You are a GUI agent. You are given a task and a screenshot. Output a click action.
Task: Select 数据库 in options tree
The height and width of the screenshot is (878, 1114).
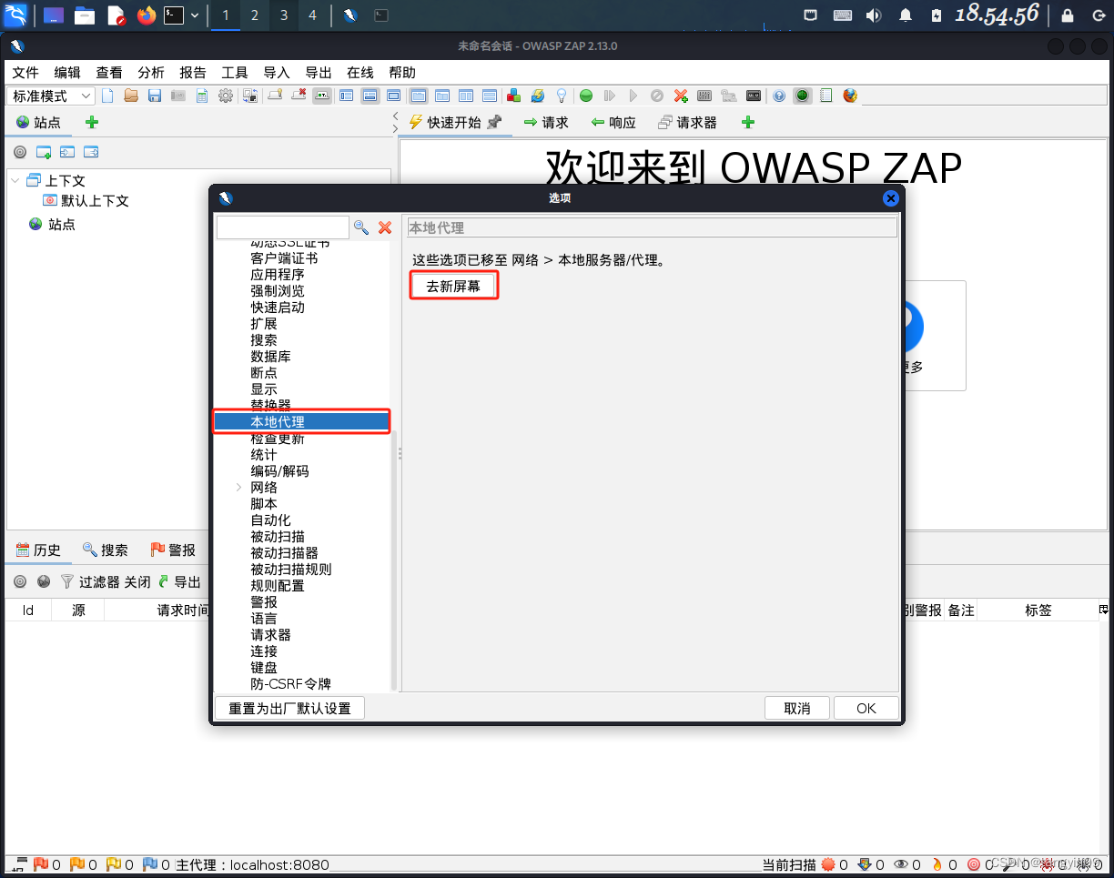click(270, 357)
